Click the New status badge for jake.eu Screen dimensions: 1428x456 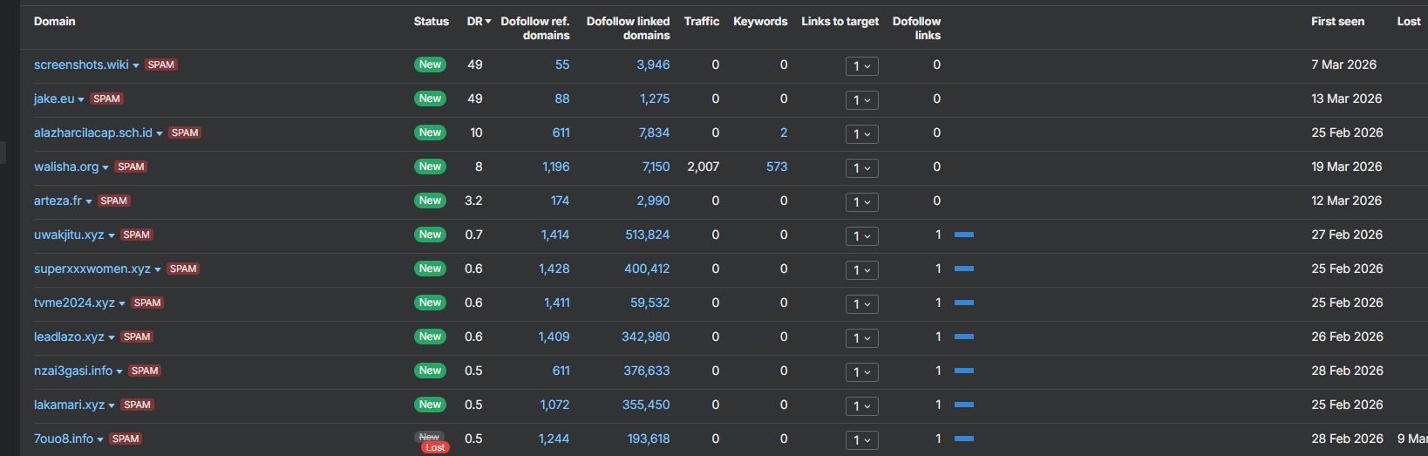click(430, 99)
